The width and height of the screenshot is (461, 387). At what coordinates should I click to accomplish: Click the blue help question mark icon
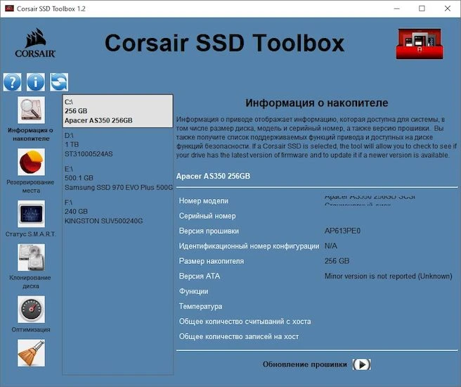pos(13,82)
